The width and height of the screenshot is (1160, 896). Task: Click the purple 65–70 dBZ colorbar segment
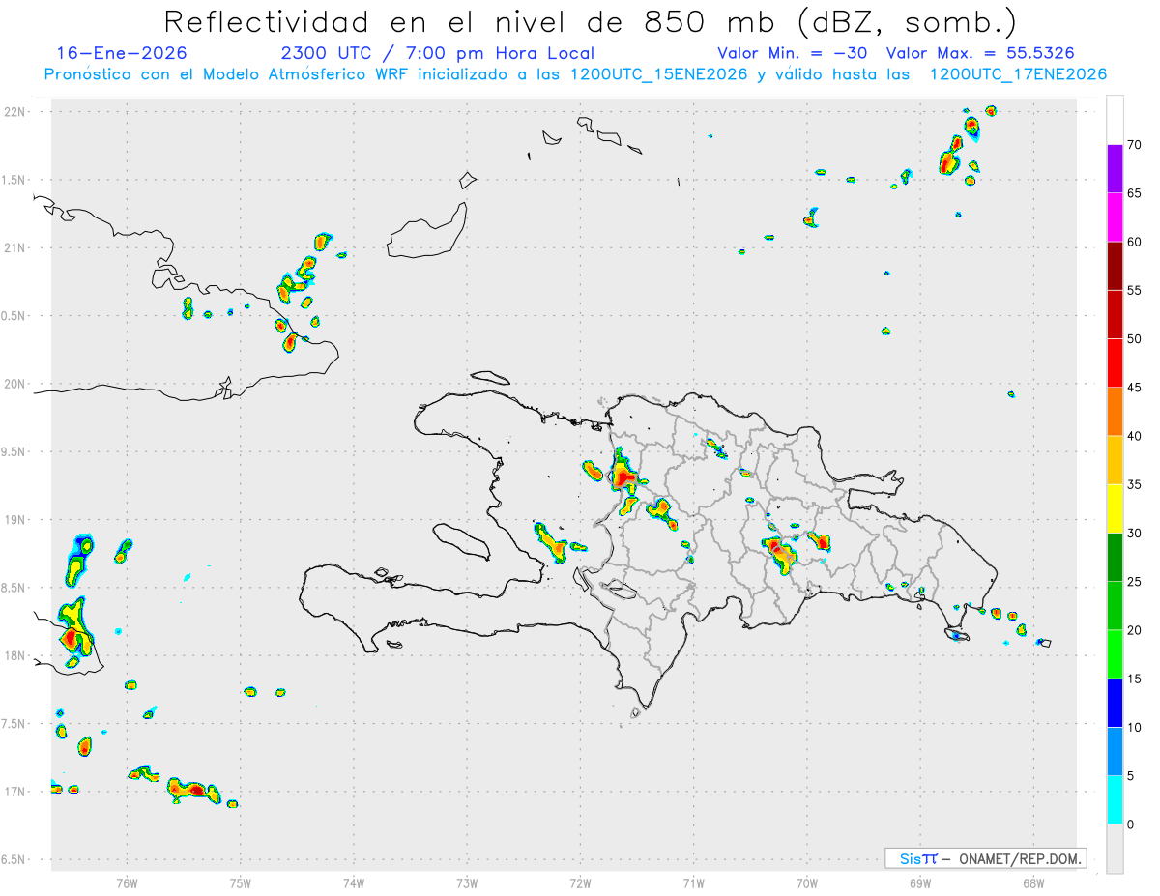pos(1115,168)
